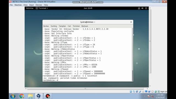Open the VirtualBox Devices menu
The image size is (176, 99).
[39, 5]
